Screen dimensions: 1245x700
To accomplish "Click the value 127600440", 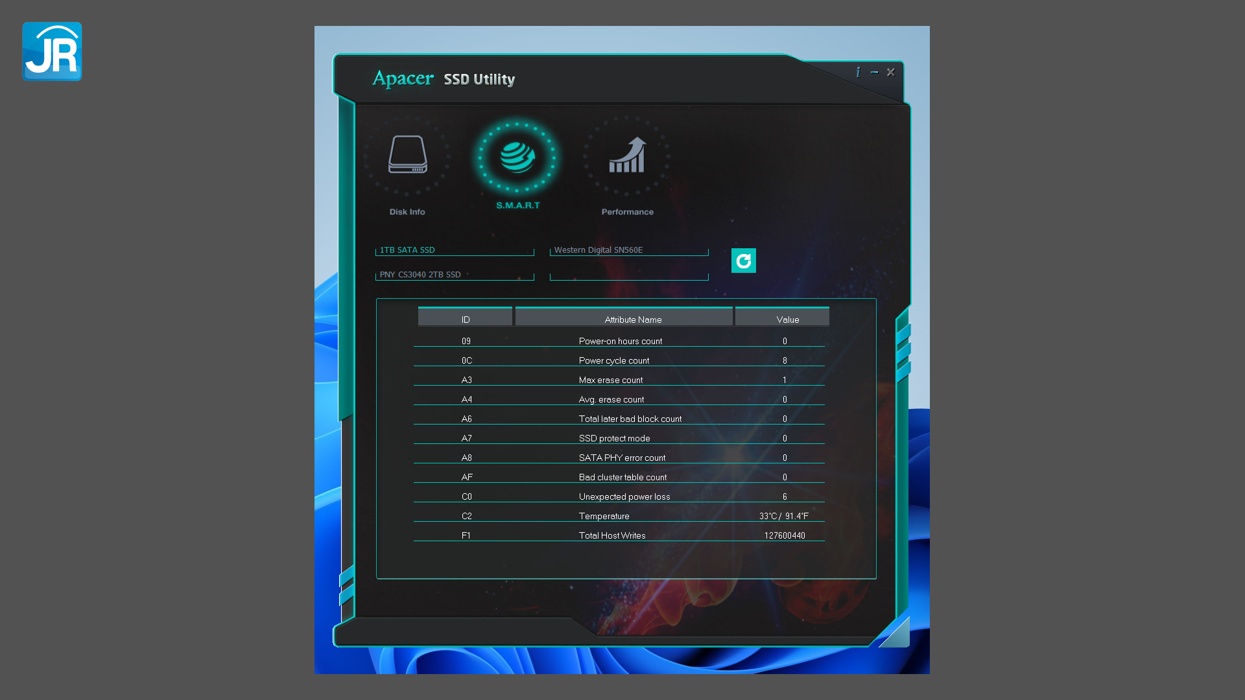I will coord(785,535).
